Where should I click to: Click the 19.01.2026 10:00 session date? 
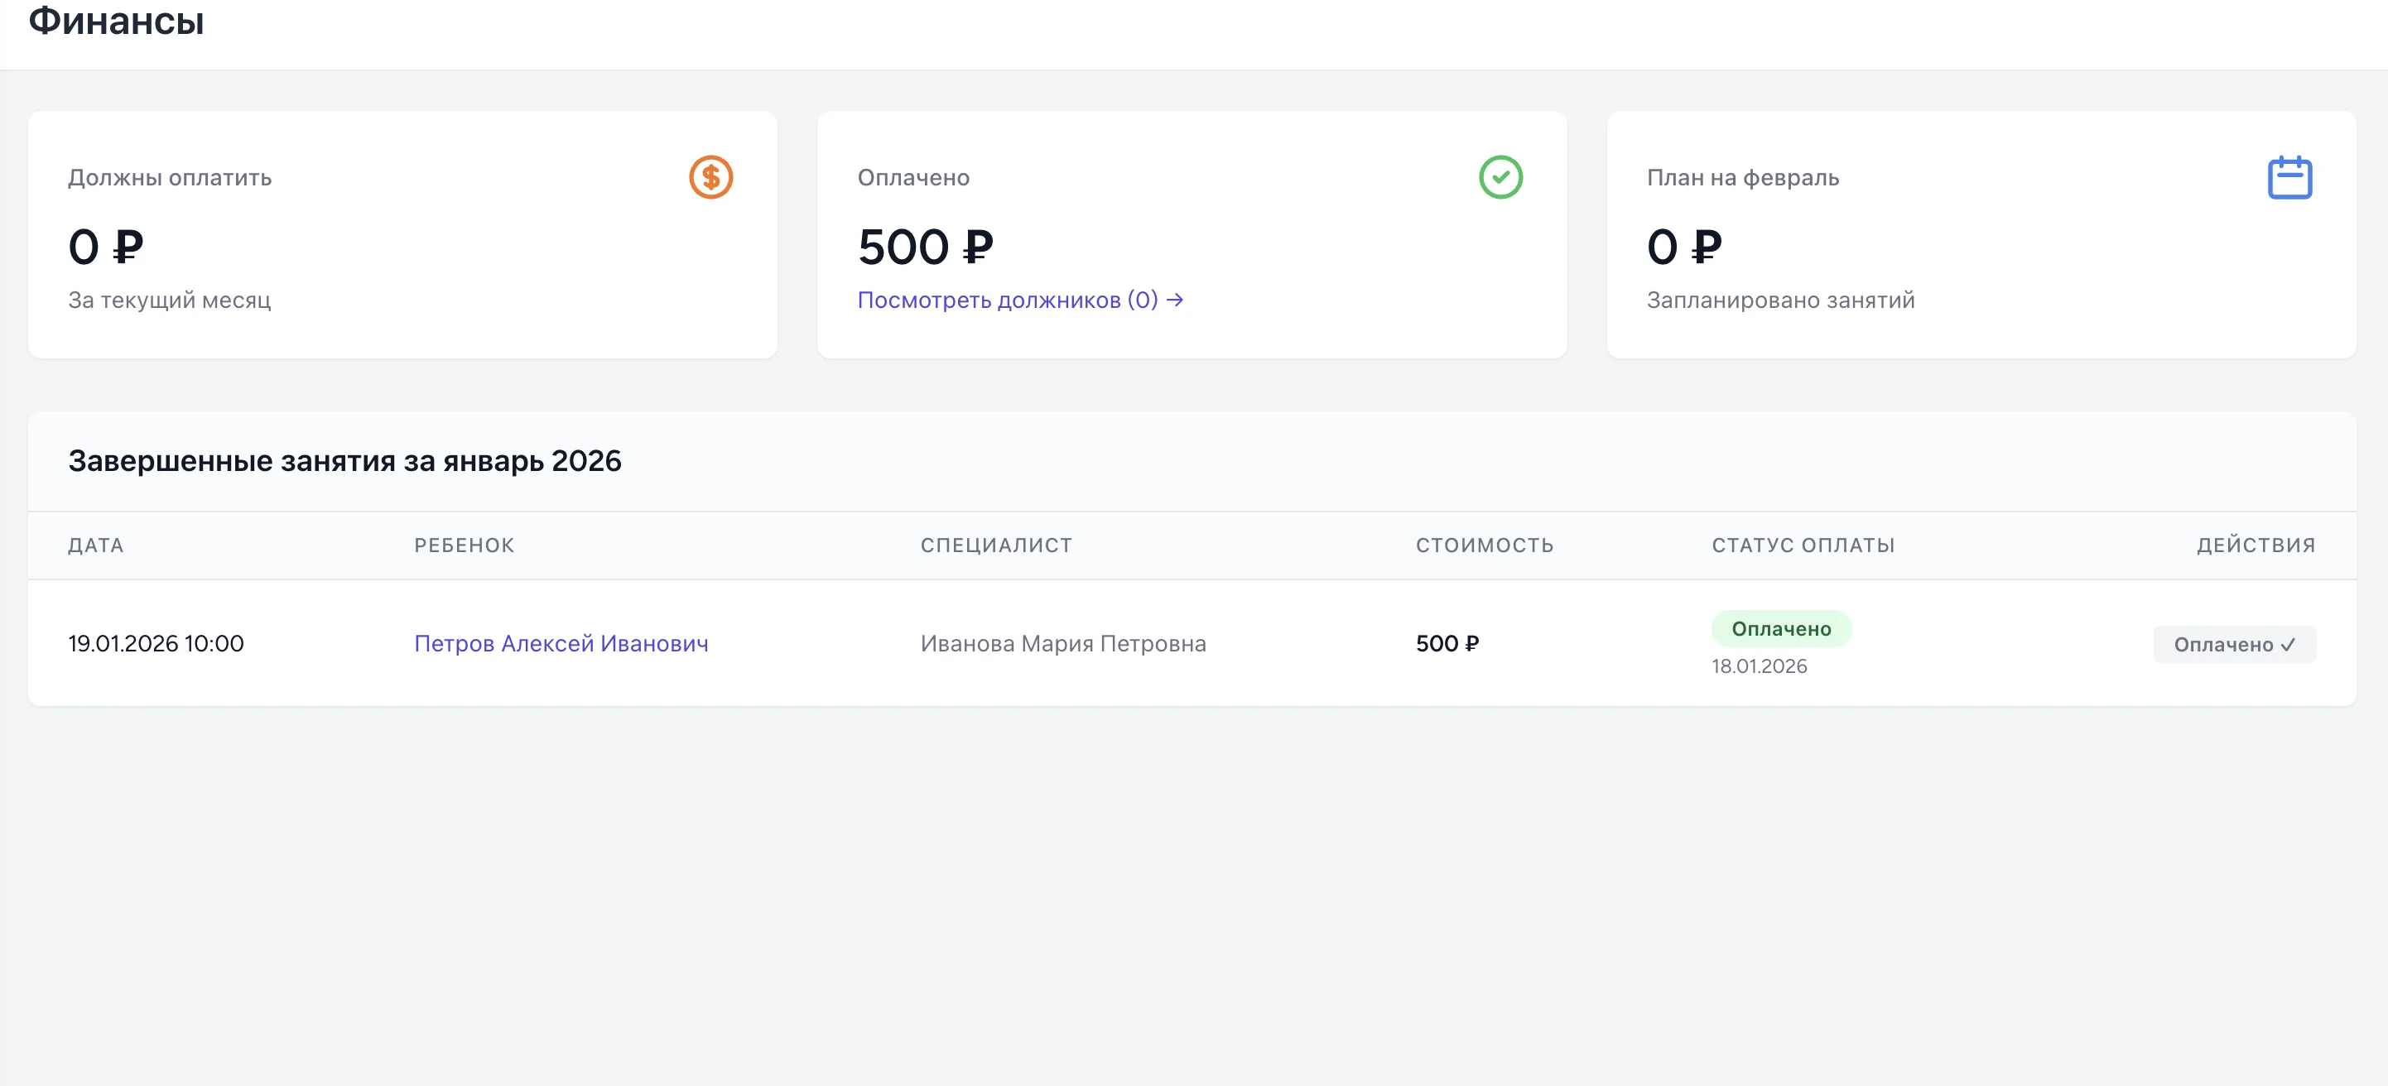[156, 643]
